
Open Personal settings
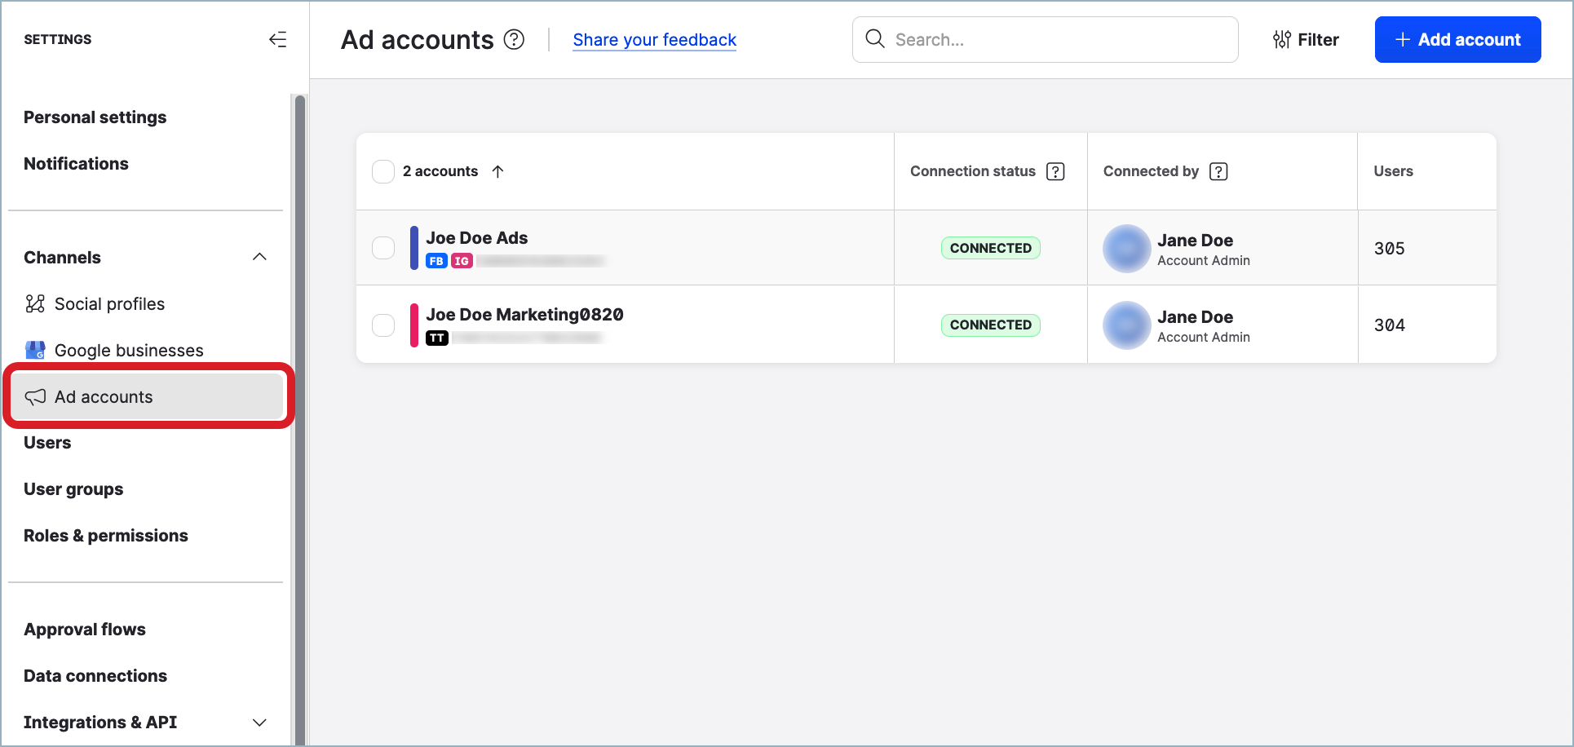click(x=95, y=117)
